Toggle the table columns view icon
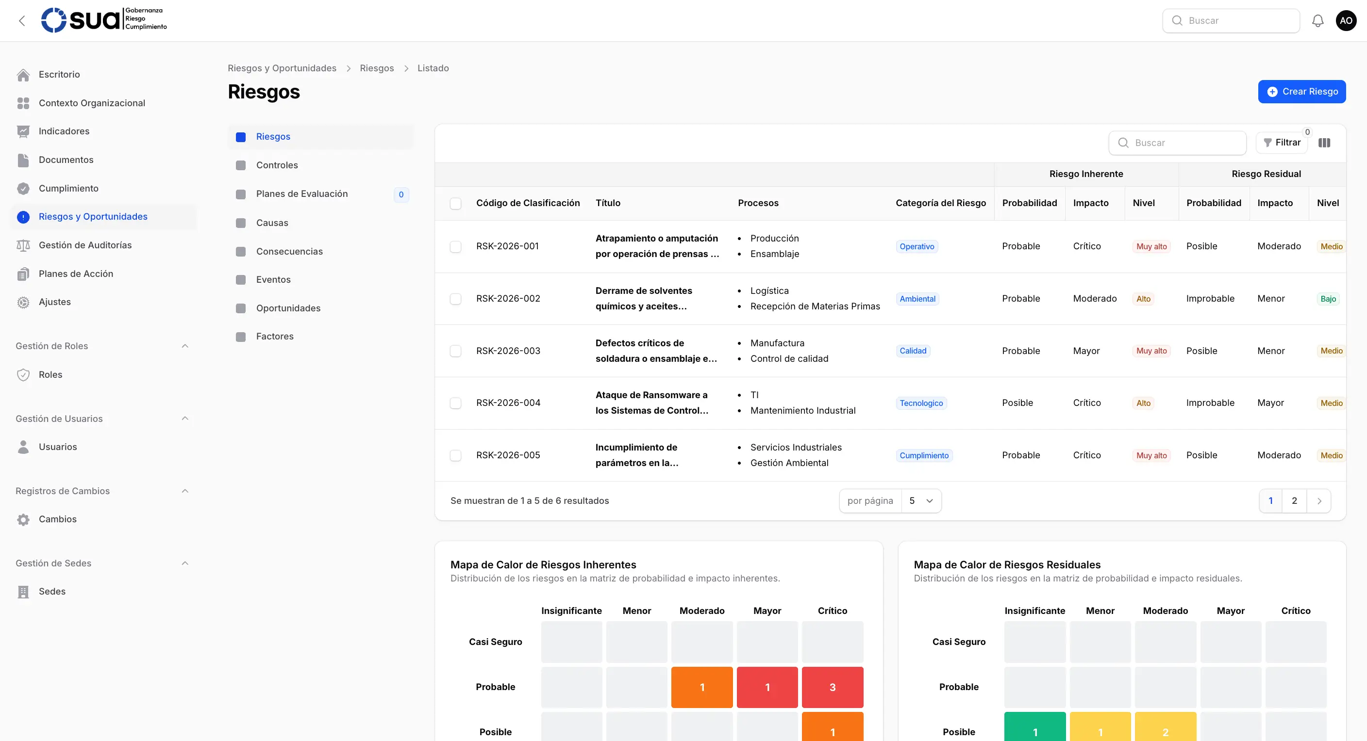 1324,143
